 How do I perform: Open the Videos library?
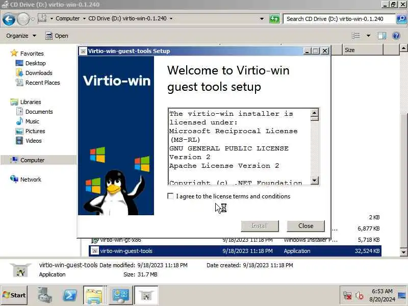tap(29, 141)
